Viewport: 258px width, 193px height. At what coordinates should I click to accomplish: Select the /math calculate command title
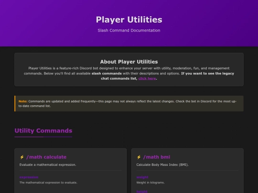click(x=46, y=157)
